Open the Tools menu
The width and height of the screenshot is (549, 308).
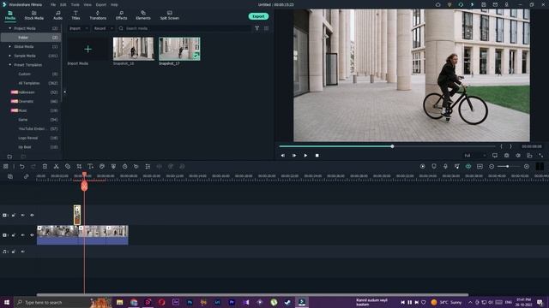[x=75, y=5]
